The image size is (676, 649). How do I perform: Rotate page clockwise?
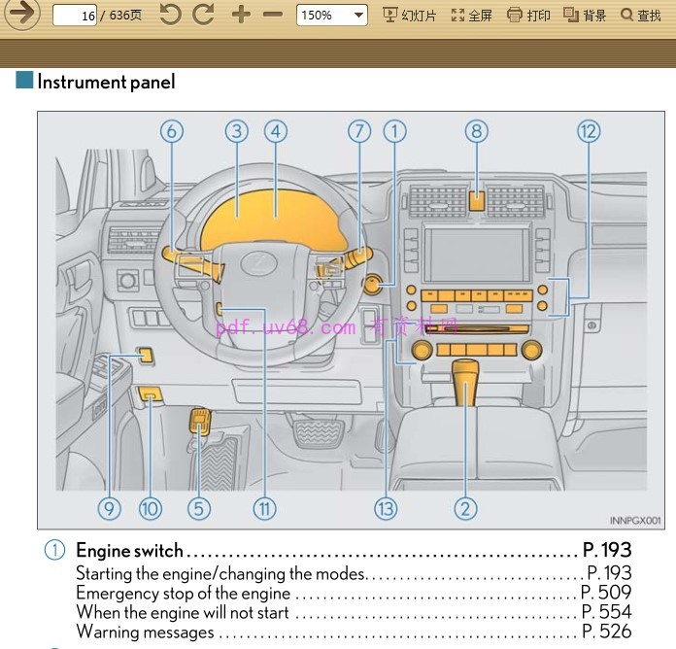coord(203,15)
